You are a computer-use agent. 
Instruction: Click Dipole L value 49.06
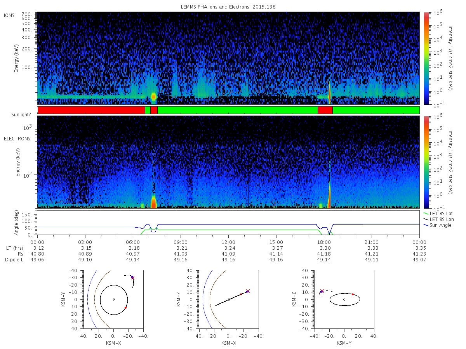(x=37, y=259)
